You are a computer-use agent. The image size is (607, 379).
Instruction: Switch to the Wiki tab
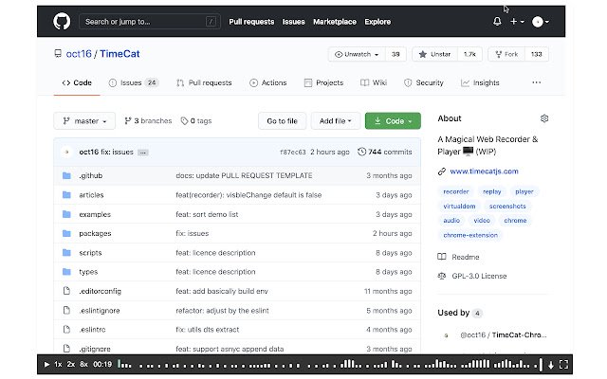point(374,82)
